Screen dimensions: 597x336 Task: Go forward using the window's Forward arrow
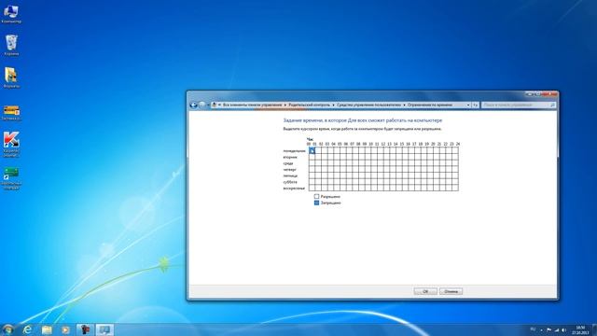(x=202, y=105)
